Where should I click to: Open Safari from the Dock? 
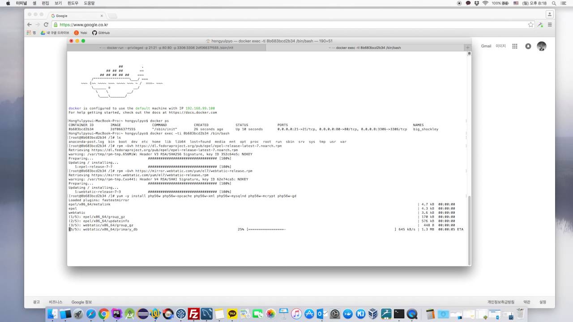91,314
